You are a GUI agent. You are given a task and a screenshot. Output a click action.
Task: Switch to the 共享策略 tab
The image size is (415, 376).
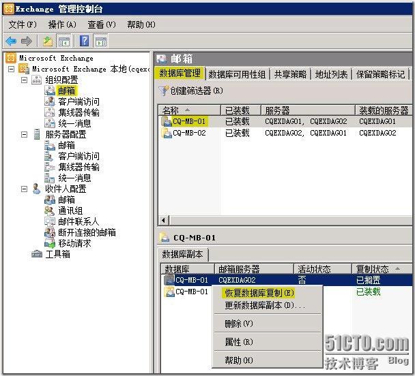click(290, 74)
